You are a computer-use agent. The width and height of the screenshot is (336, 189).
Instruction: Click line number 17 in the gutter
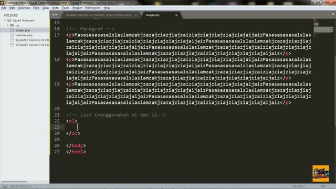(57, 35)
